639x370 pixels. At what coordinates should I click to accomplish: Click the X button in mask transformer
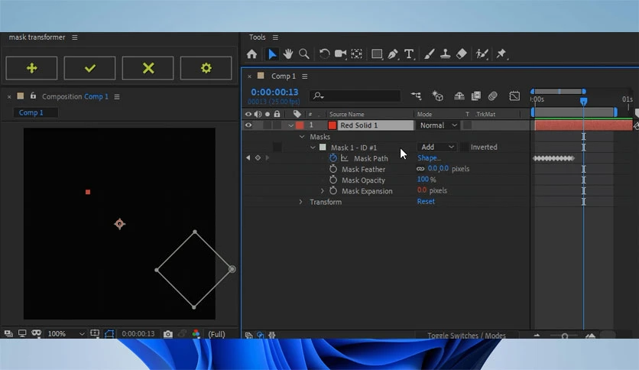click(148, 68)
